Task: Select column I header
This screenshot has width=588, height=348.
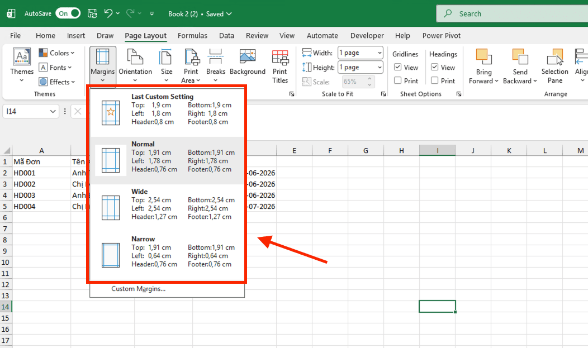Action: [x=437, y=151]
